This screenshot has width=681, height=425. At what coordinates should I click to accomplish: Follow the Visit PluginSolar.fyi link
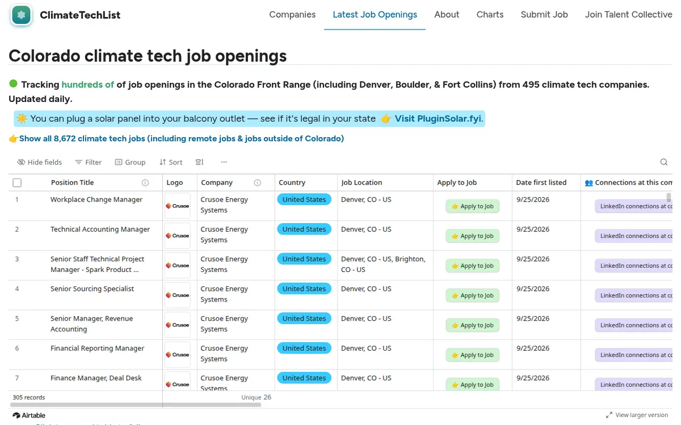439,118
